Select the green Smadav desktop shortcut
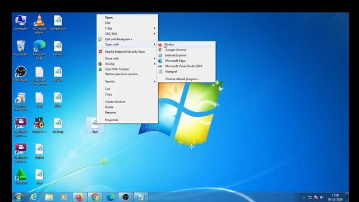The image size is (359, 202). 21,176
